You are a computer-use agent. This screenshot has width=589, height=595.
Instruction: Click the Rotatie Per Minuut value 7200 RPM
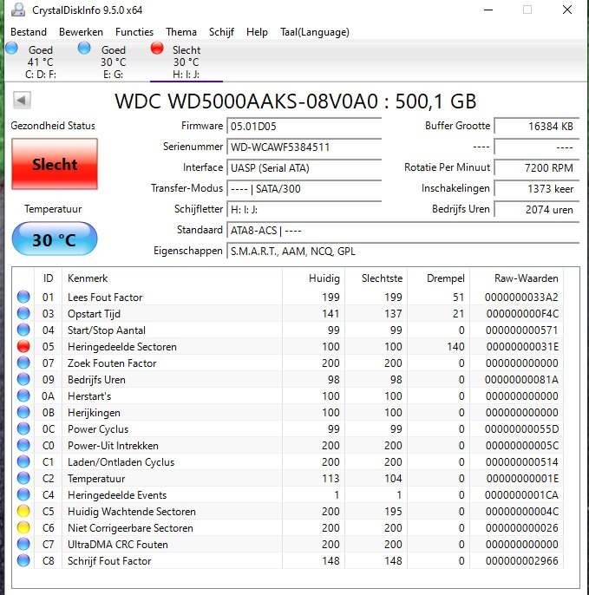pyautogui.click(x=537, y=167)
